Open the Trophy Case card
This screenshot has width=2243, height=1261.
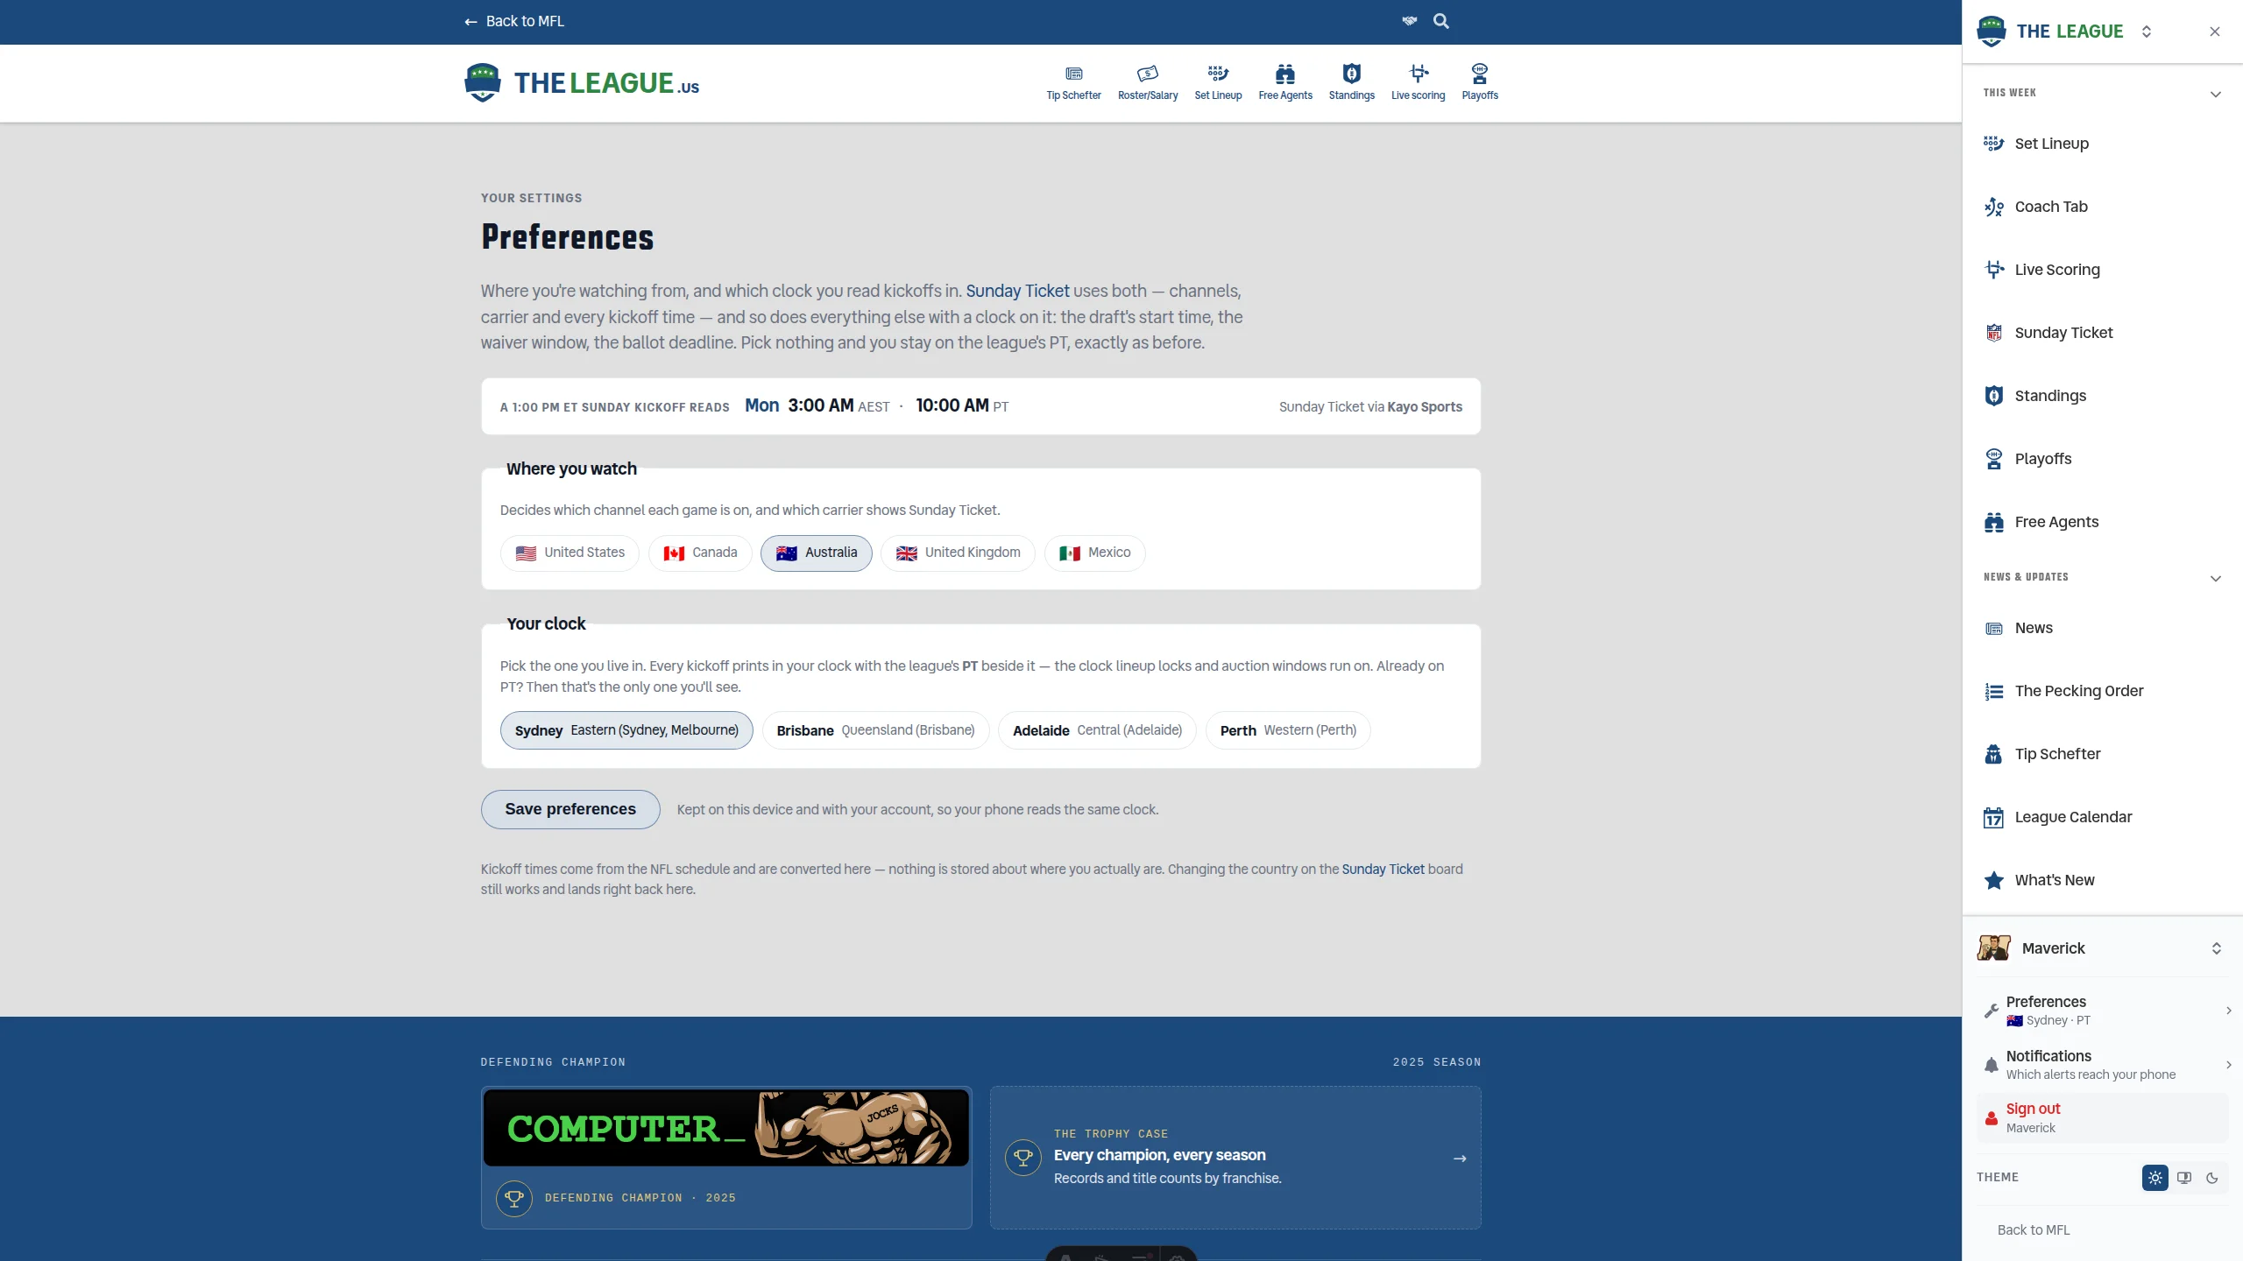point(1235,1158)
